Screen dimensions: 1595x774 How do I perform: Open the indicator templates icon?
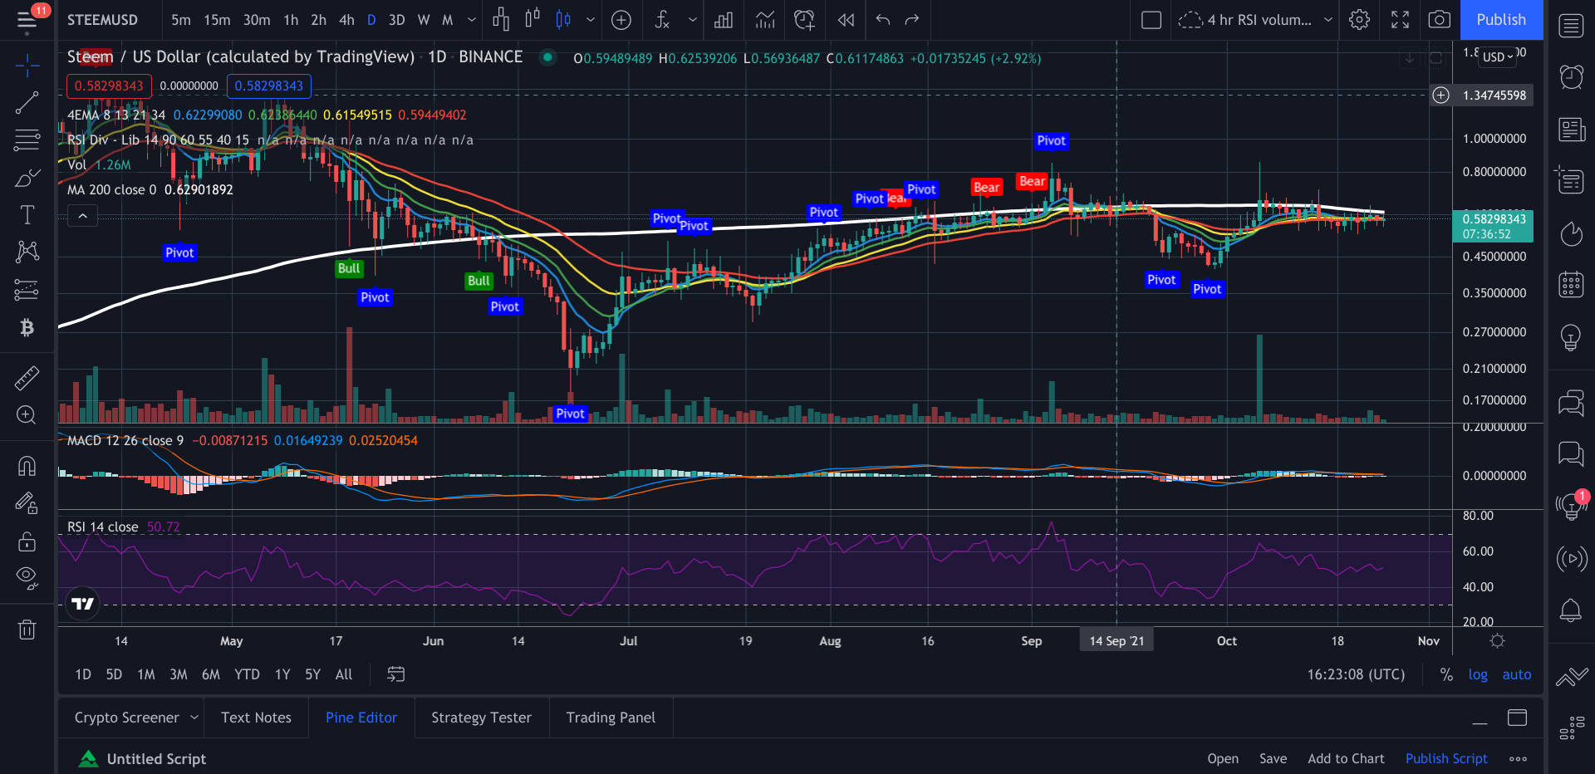tap(765, 20)
